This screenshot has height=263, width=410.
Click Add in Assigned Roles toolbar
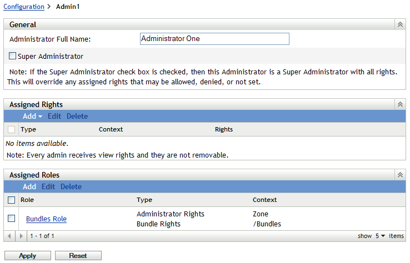29,187
